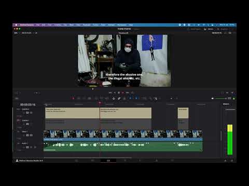Toggle the loop playback button

(132, 93)
